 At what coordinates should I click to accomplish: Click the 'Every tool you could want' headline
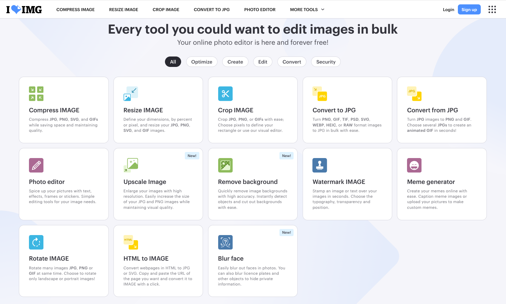click(x=253, y=29)
